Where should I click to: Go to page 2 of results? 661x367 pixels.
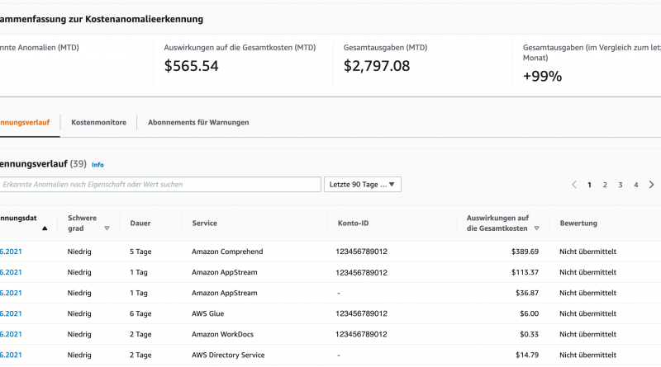(x=605, y=185)
